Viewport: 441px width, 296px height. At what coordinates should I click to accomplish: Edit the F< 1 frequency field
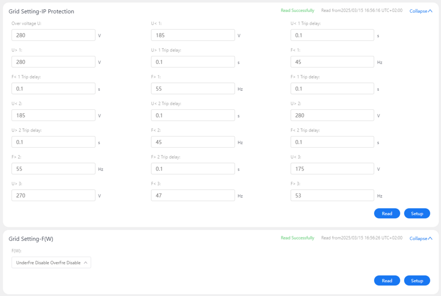tap(332, 62)
